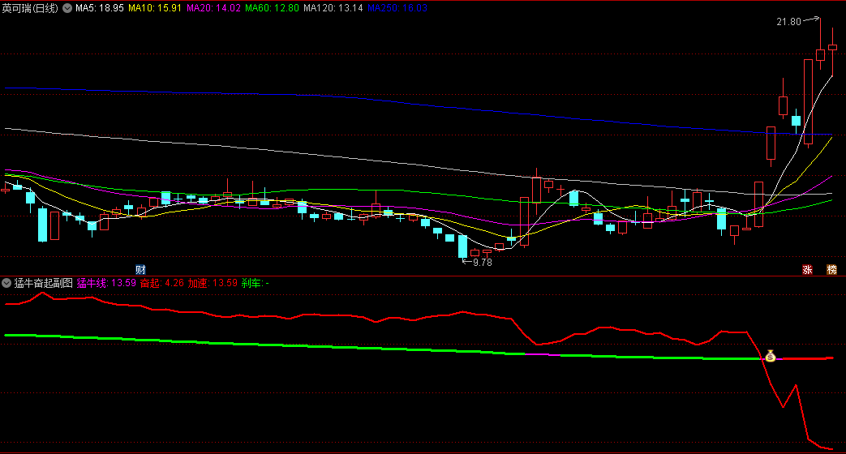
Task: Open the main chart indicator dropdown arrow
Action: [x=67, y=8]
